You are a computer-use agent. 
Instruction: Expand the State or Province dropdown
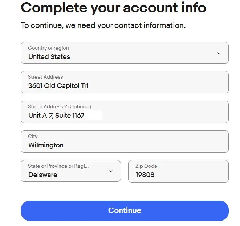[x=71, y=171]
